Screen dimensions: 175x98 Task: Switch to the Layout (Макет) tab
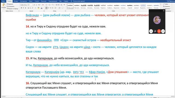click(31, 1)
